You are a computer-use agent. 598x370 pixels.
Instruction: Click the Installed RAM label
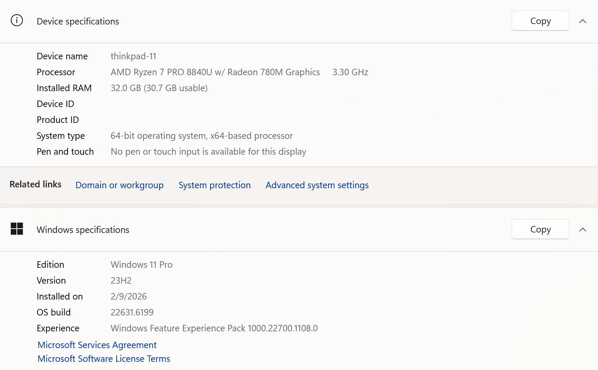pyautogui.click(x=64, y=88)
